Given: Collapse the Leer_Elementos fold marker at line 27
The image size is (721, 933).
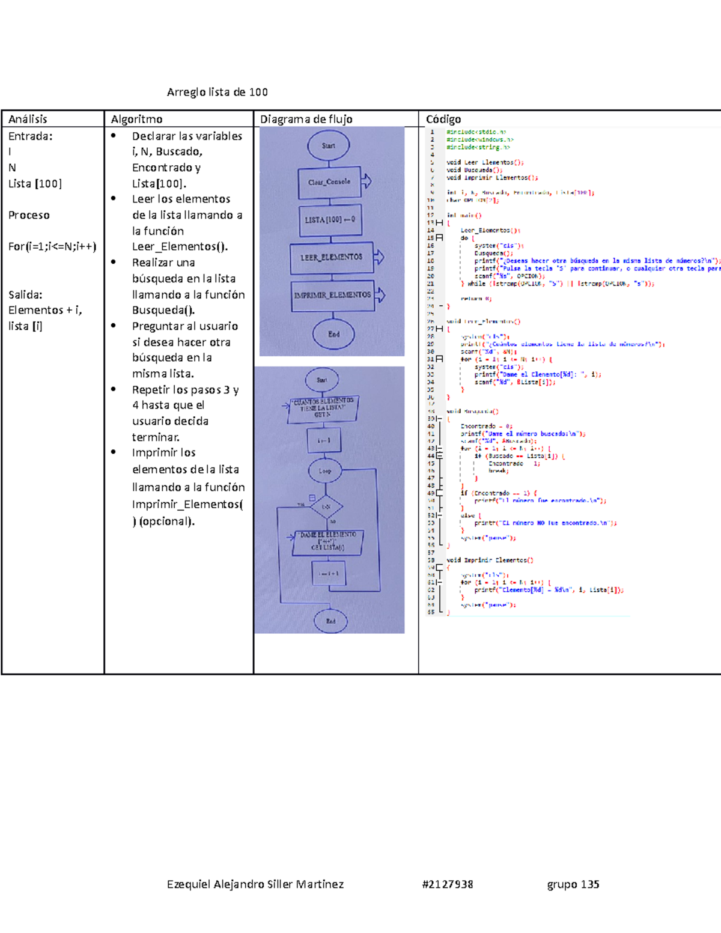Looking at the screenshot, I should tap(439, 329).
